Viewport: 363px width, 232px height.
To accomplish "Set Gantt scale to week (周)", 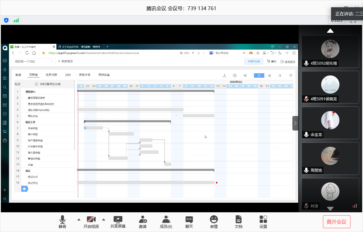I will 269,75.
